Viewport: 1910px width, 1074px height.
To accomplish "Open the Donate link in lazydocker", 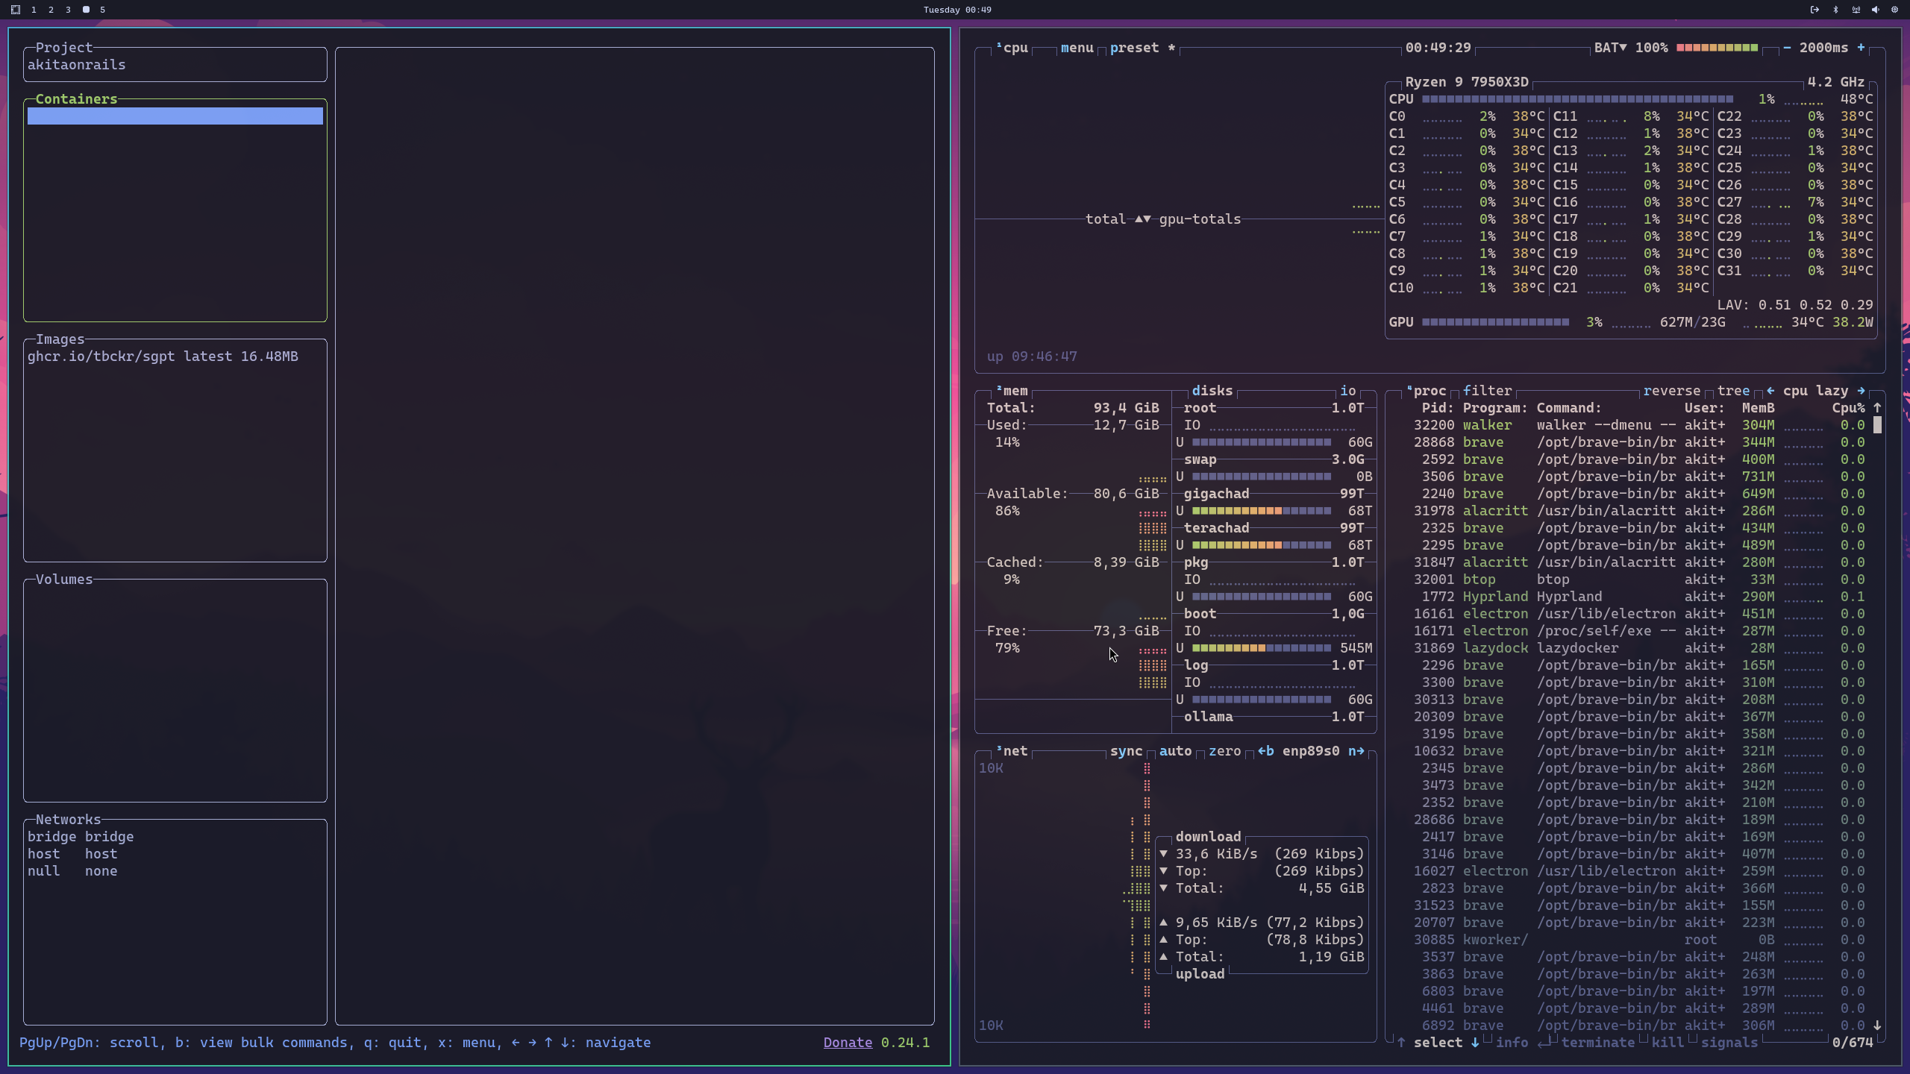I will click(x=848, y=1043).
